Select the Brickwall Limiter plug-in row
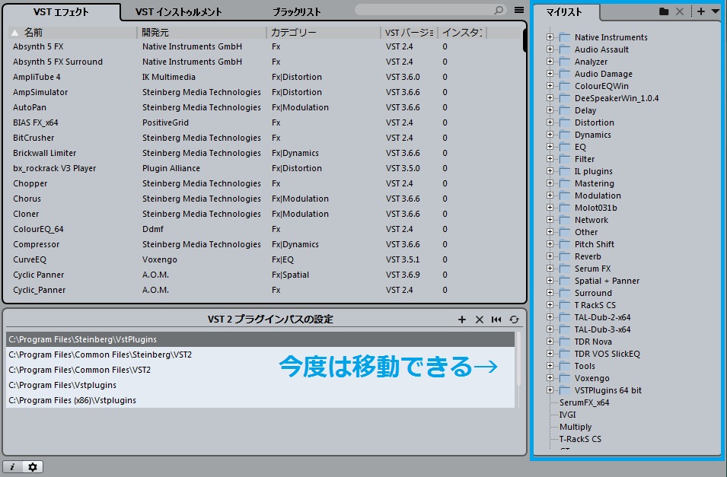This screenshot has width=727, height=477. 265,153
